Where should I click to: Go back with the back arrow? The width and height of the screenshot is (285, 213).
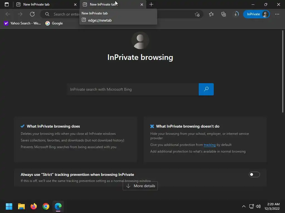(x=8, y=14)
